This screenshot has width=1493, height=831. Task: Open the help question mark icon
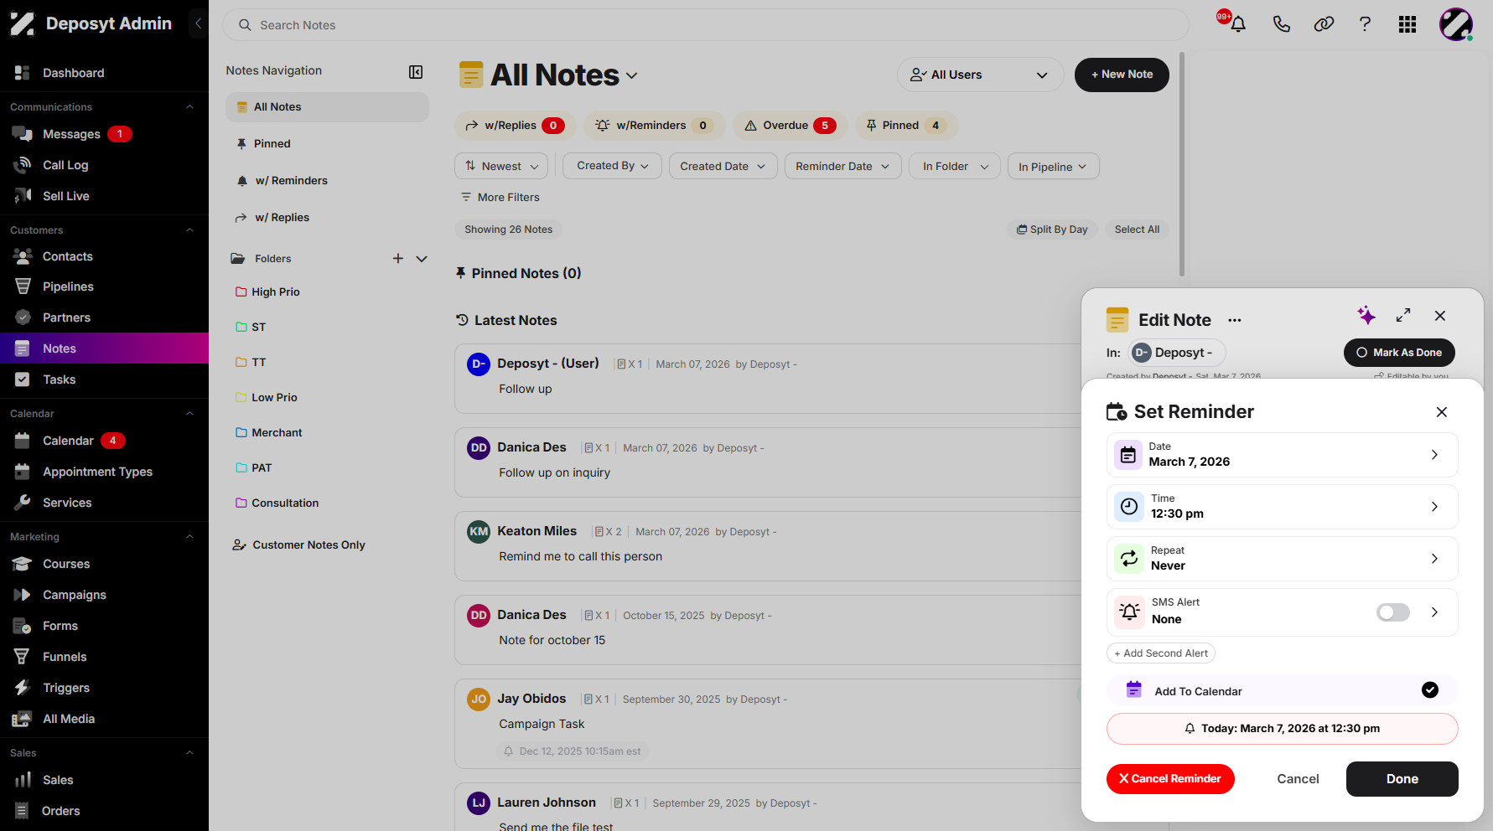[x=1365, y=24]
